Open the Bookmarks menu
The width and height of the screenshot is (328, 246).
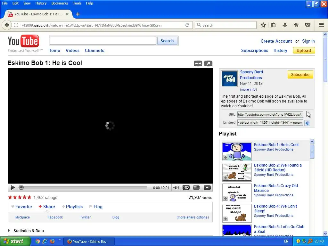60,3
